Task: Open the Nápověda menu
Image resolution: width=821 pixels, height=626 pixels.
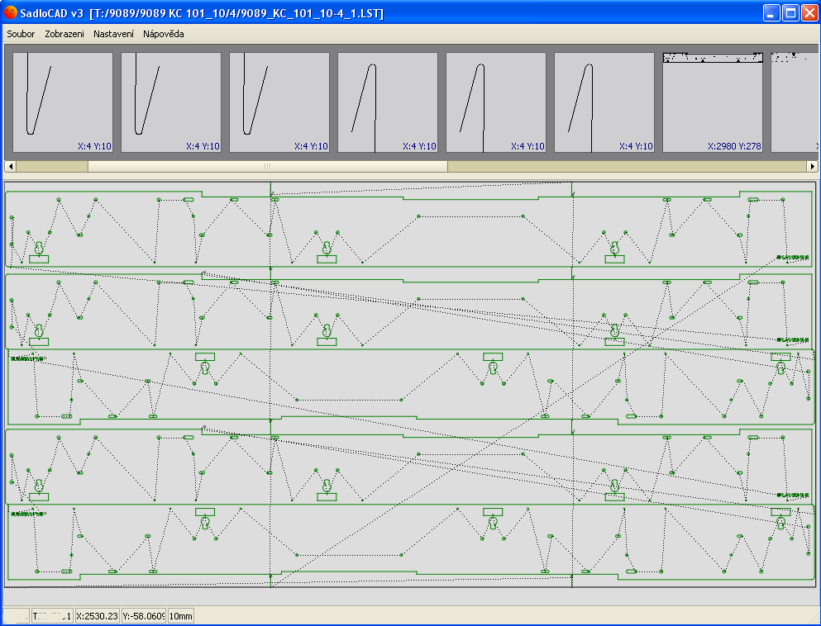Action: coord(164,34)
